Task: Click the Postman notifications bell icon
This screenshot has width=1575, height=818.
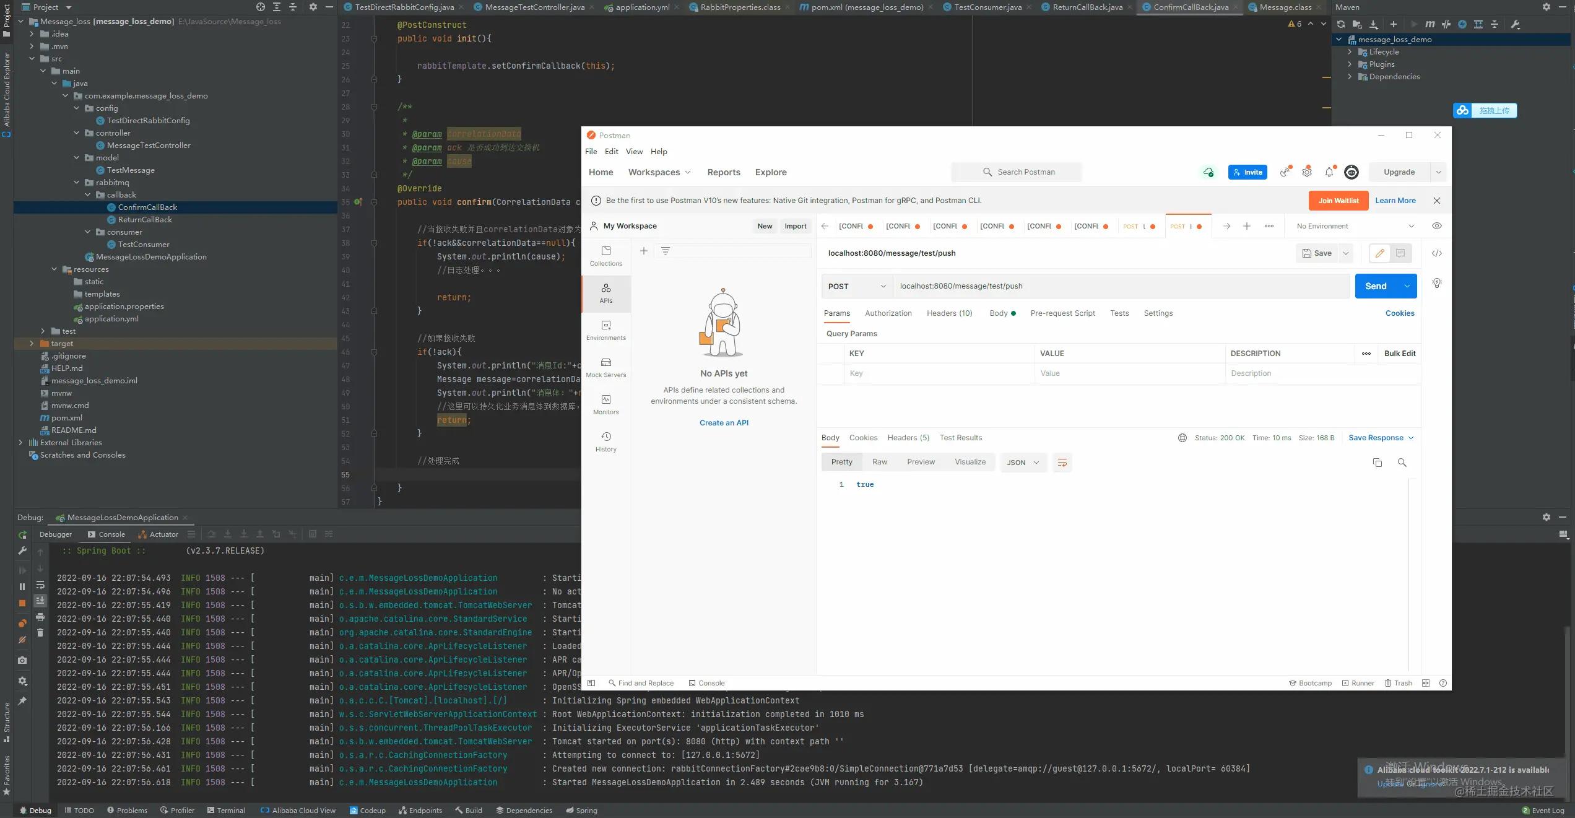Action: (1329, 172)
